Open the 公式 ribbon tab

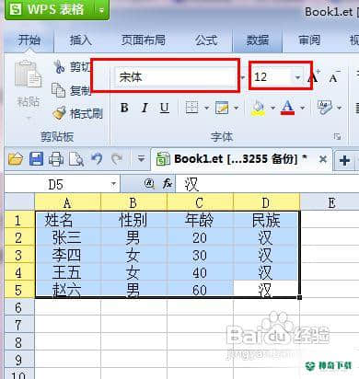(207, 40)
